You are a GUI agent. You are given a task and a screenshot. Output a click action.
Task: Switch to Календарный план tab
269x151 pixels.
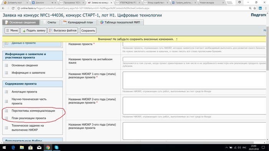(78, 22)
